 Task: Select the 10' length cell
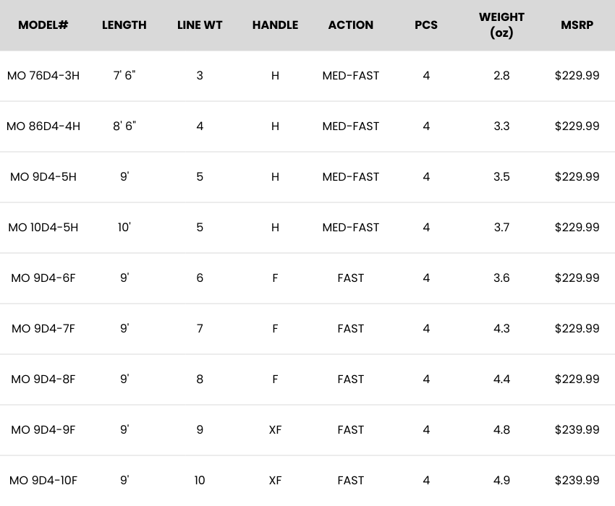tap(124, 227)
